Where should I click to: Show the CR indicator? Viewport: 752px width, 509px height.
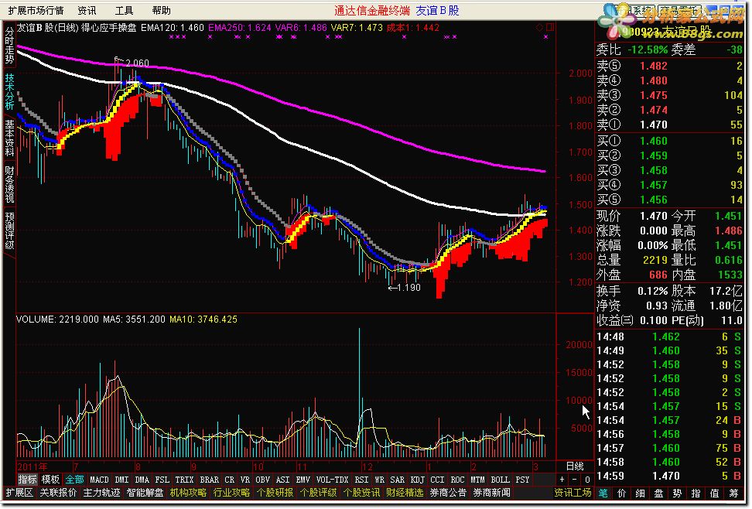[230, 480]
